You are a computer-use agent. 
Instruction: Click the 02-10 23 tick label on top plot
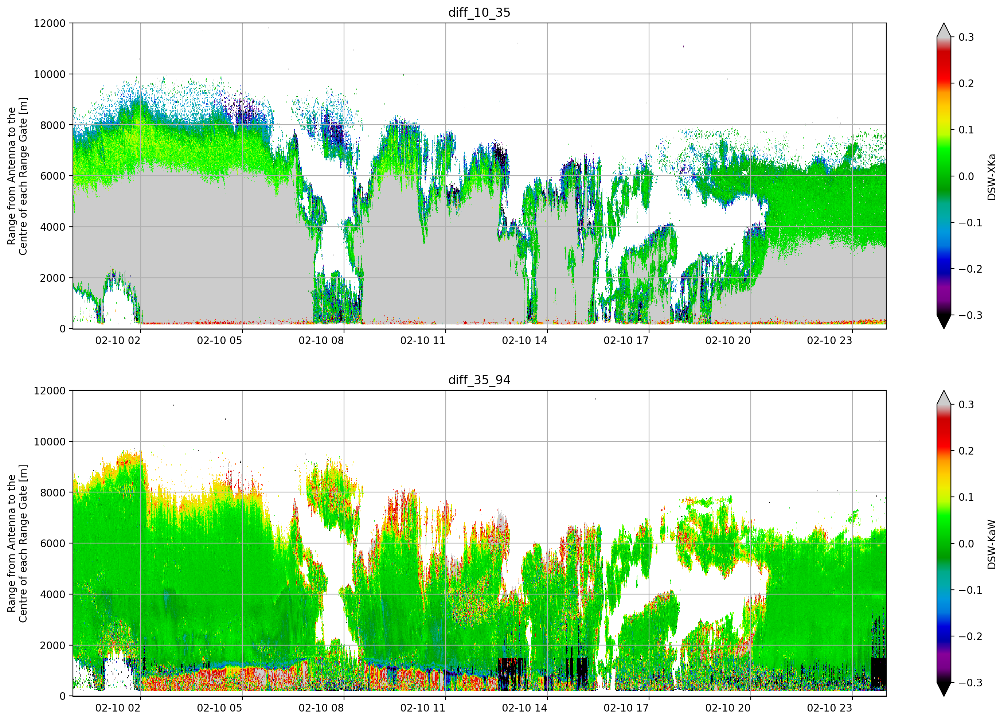829,340
